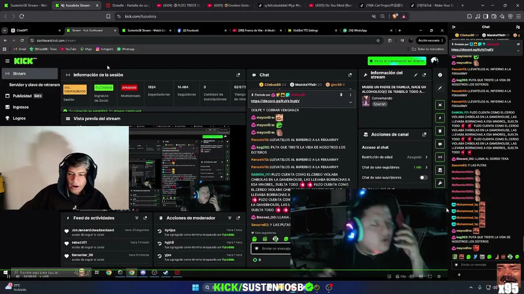The height and width of the screenshot is (294, 524).
Task: Click the document icon in right toolbar
Action: pos(440,131)
